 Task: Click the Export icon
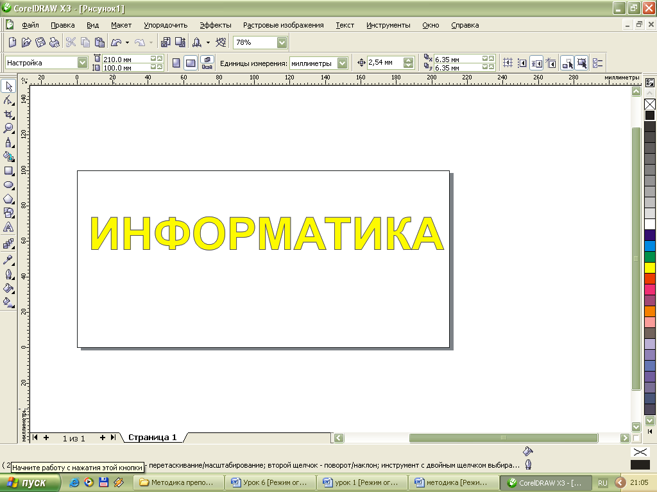click(180, 42)
